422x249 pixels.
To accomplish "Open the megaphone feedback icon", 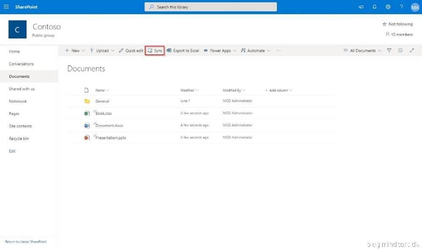I will (361, 7).
